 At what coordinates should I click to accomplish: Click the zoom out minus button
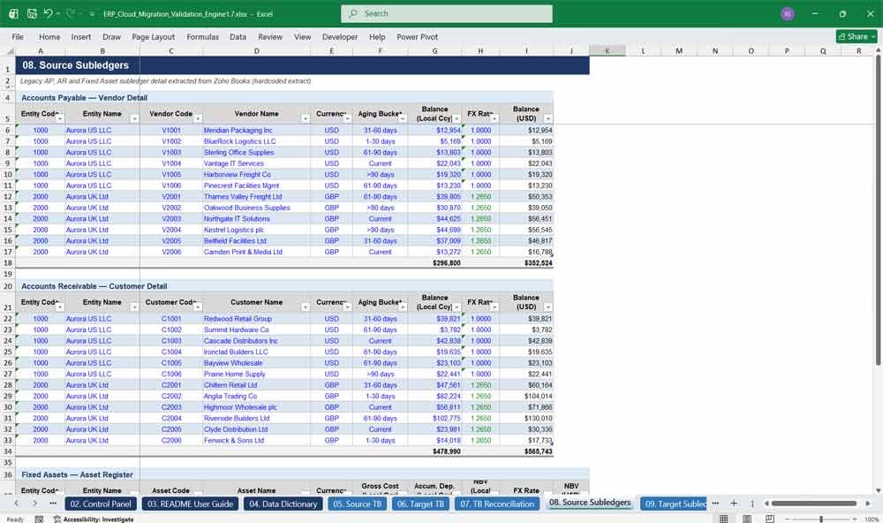[789, 519]
